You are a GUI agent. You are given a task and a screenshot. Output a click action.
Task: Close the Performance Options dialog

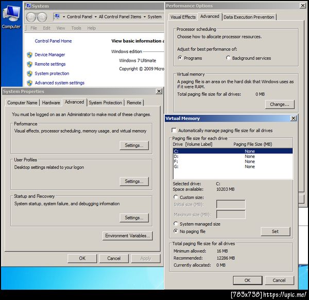(303, 6)
